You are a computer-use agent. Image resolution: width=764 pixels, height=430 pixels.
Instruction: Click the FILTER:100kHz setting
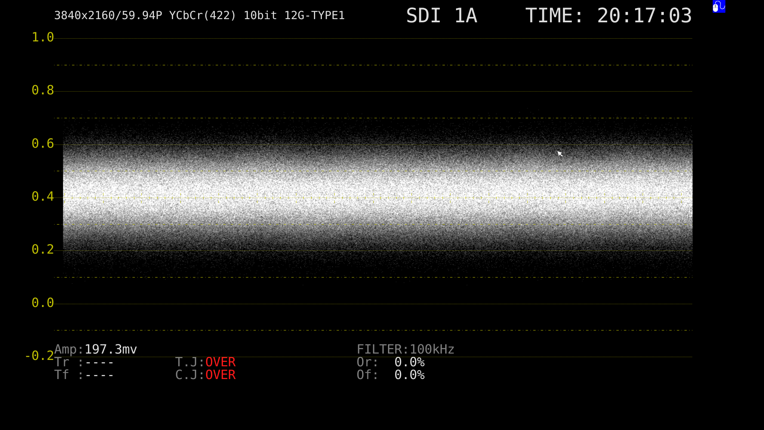405,349
